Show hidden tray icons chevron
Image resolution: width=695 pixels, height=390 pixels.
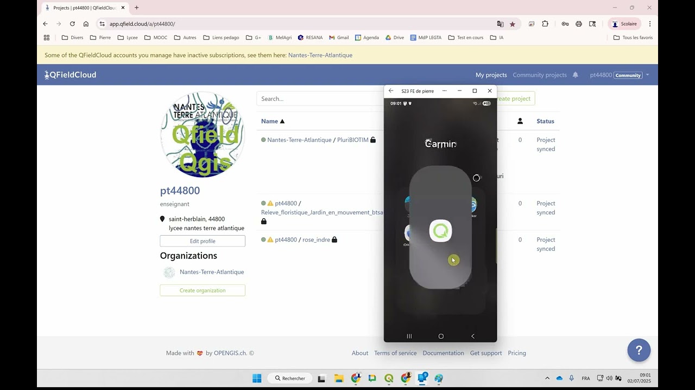coord(547,378)
